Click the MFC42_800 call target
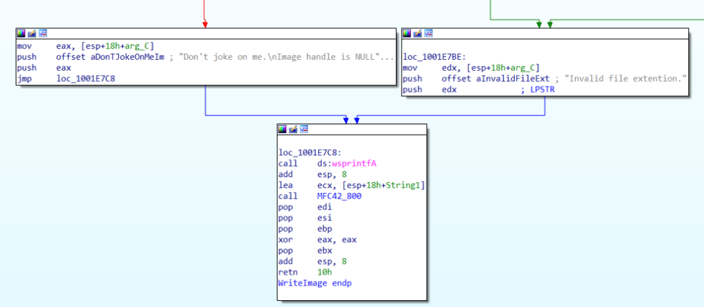Screen dimensions: 704x307 327,196
